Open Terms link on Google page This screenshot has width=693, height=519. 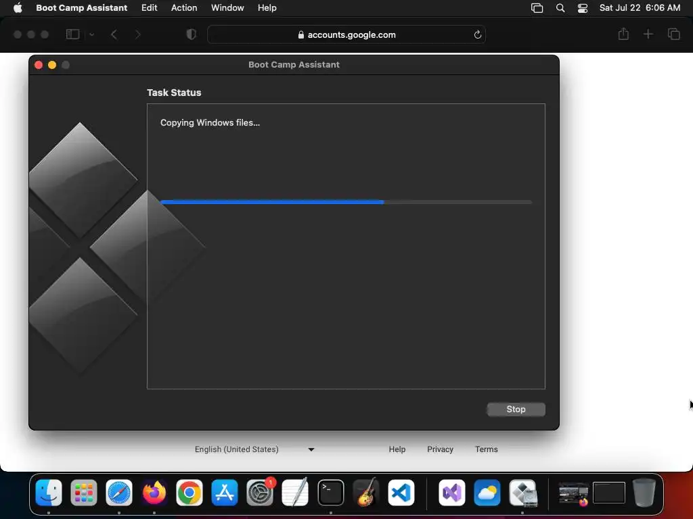pyautogui.click(x=486, y=449)
